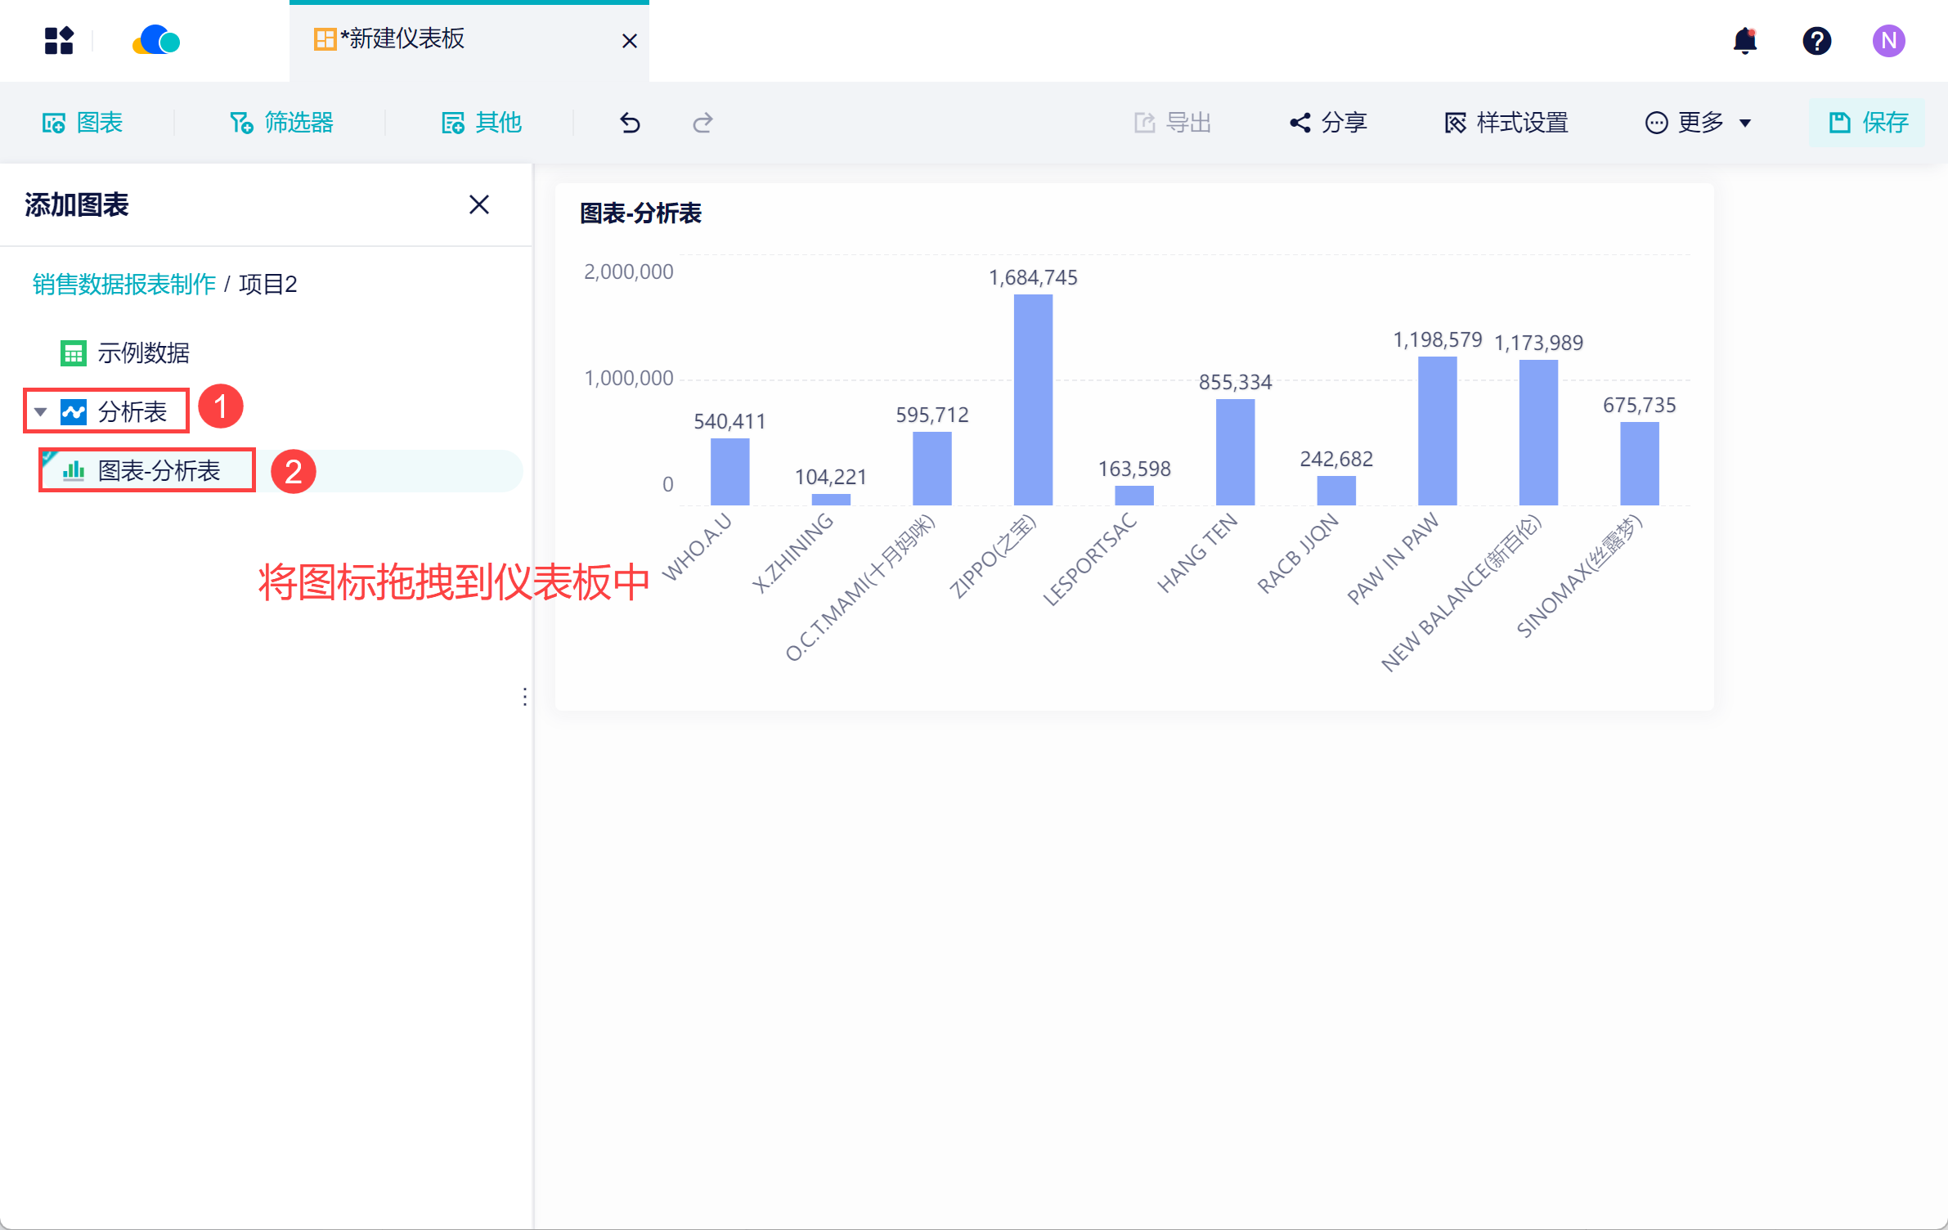This screenshot has width=1948, height=1230.
Task: Click the 2,000,000 y-axis label
Action: tap(629, 272)
